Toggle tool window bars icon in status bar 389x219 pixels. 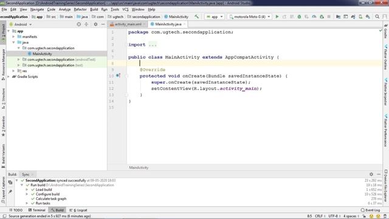click(4, 217)
